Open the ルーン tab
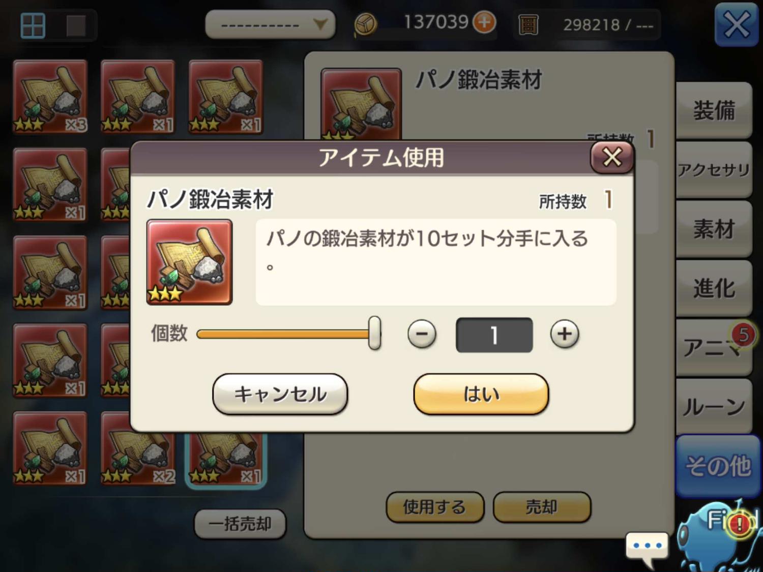This screenshot has height=572, width=763. point(714,406)
